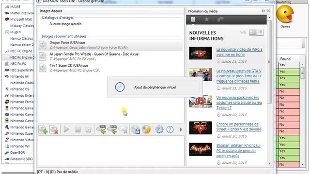Click the Found table scroll down arrow
Screen dimensions: 310x174
click(302, 164)
